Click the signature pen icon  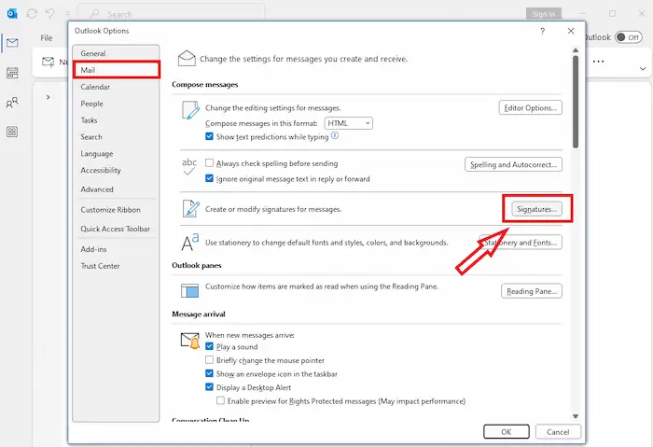tap(190, 208)
